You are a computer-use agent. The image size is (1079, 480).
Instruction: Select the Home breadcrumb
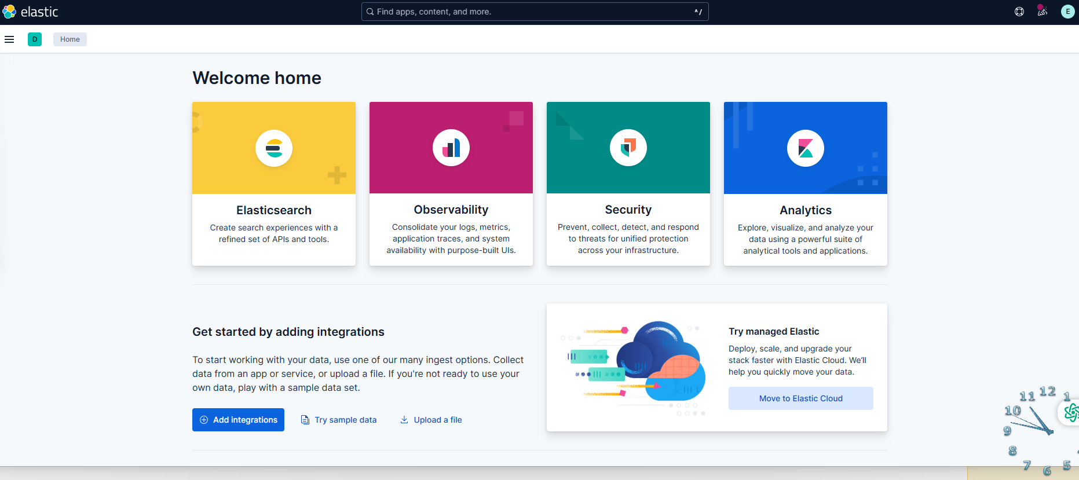point(70,39)
